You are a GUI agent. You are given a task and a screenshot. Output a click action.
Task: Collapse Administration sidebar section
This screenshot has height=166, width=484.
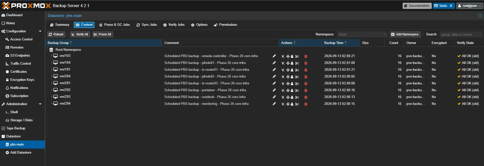[x=40, y=104]
